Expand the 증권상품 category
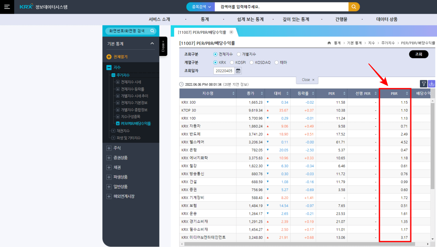This screenshot has height=247, width=437. [x=109, y=158]
